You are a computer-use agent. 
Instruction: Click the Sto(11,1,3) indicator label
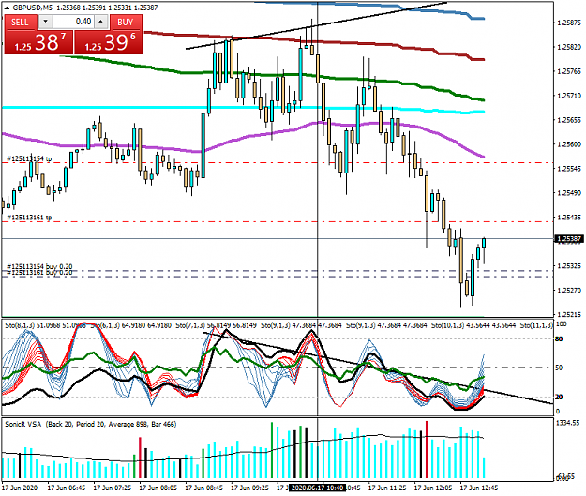point(536,325)
